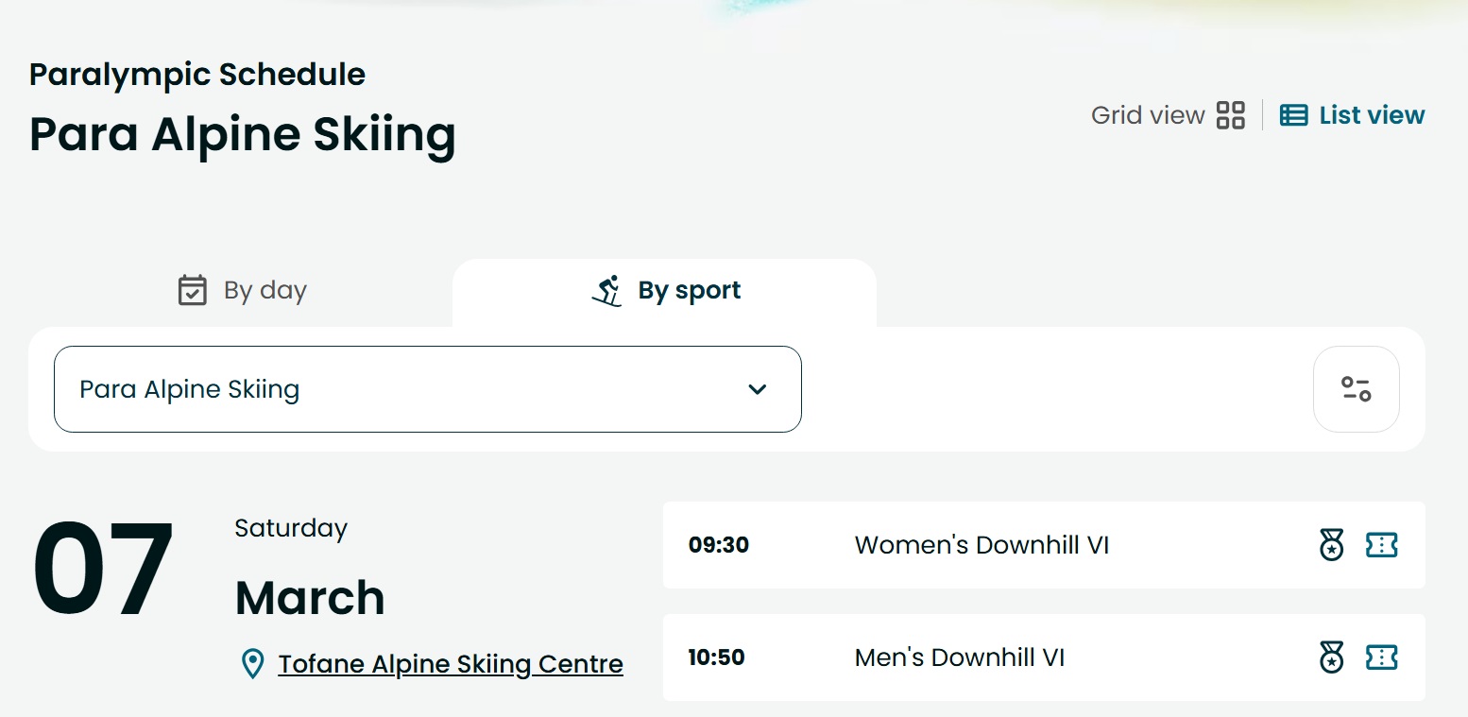1468x717 pixels.
Task: Open the By day tab
Action: [x=242, y=290]
